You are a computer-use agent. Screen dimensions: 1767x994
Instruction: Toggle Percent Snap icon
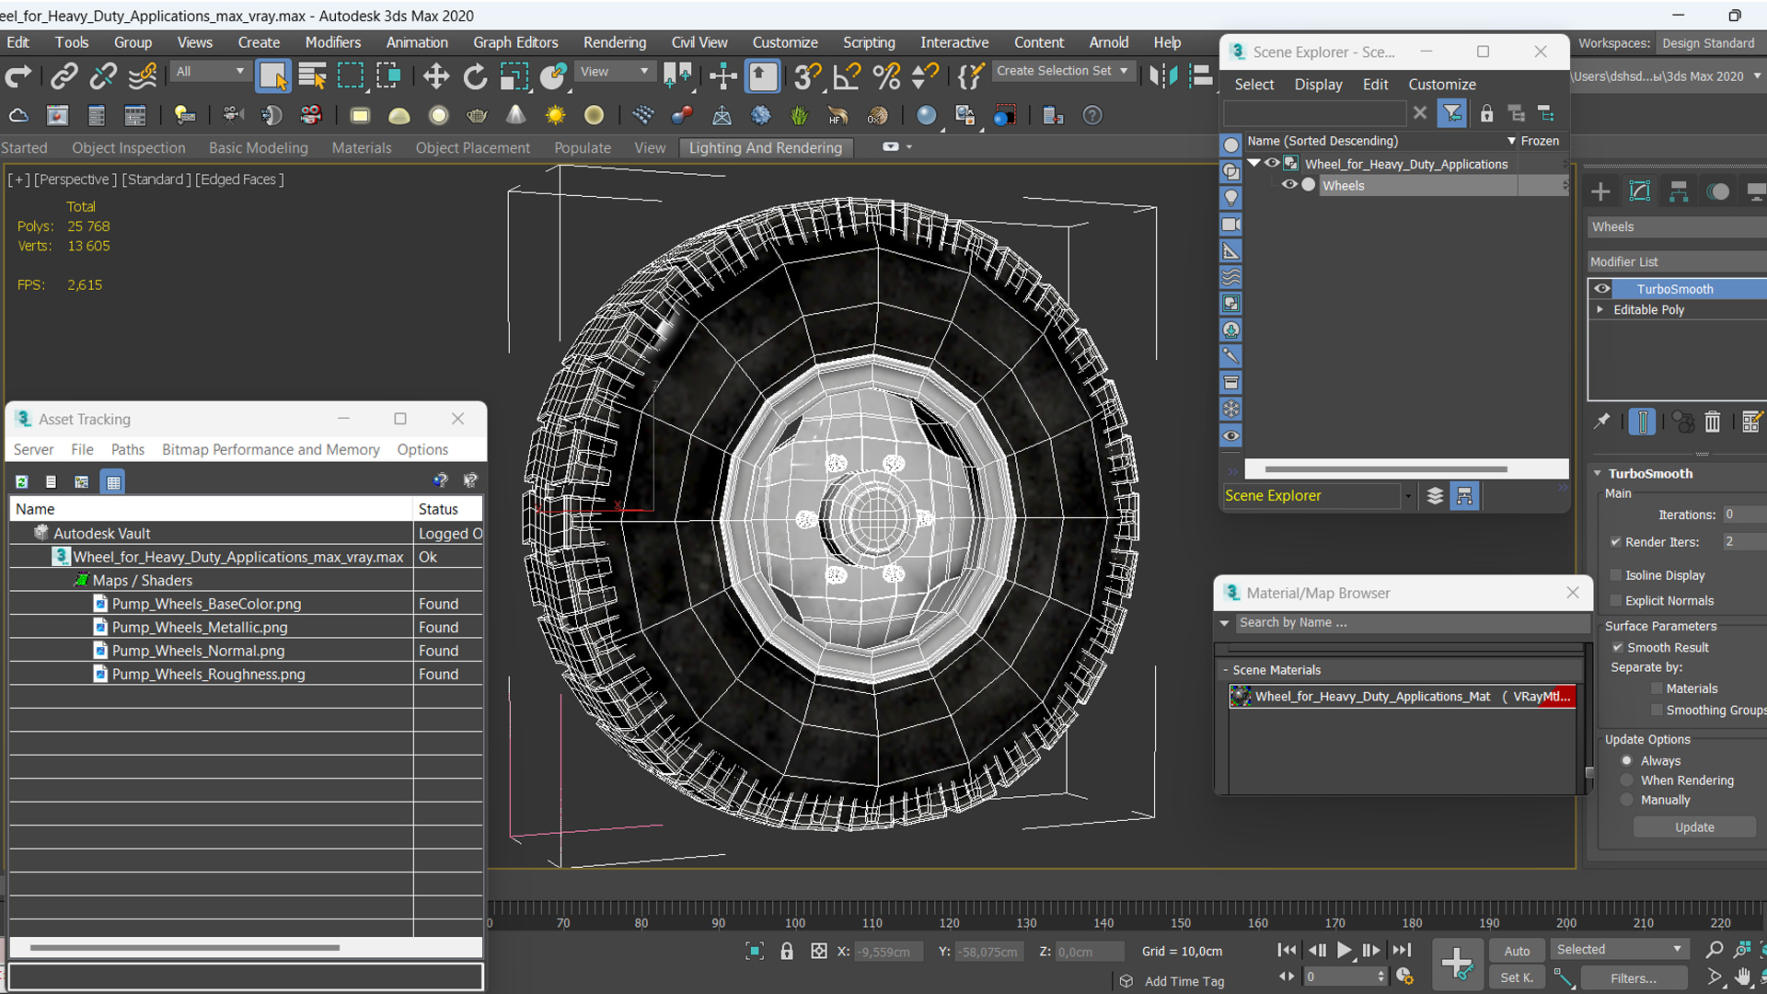[886, 76]
